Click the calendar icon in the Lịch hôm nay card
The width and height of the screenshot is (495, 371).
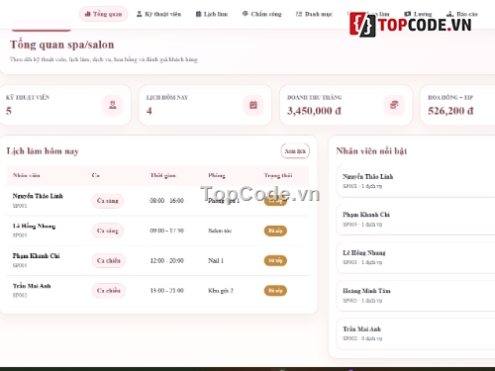click(253, 105)
